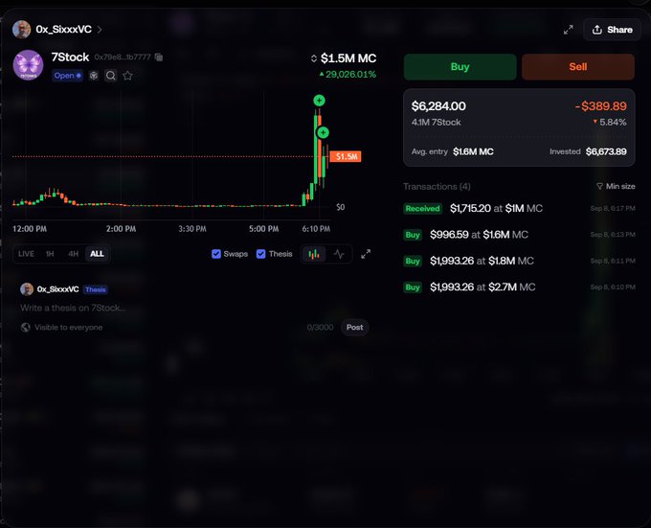This screenshot has width=651, height=528.
Task: Click the Sep 8, 6:17 PM timestamp
Action: pos(613,209)
